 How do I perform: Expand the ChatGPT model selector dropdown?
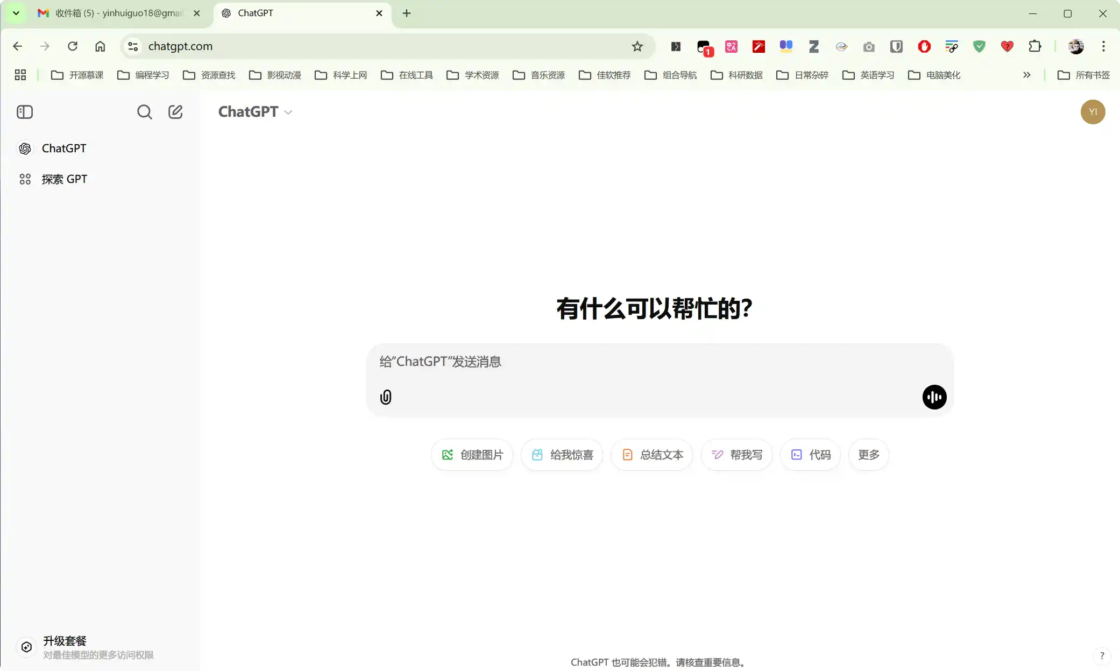pos(255,112)
